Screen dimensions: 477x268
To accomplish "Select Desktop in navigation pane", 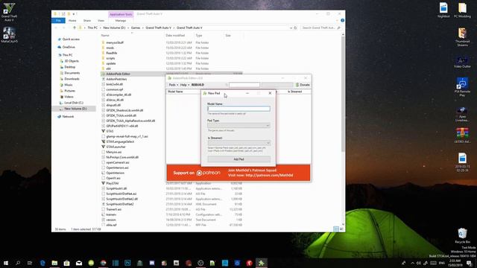I will coord(69,67).
